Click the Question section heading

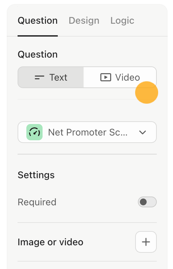point(38,55)
